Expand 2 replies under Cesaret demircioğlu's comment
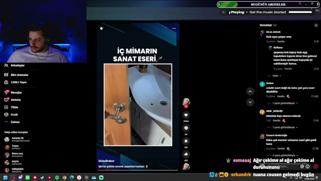321x181 pixels. [285, 155]
